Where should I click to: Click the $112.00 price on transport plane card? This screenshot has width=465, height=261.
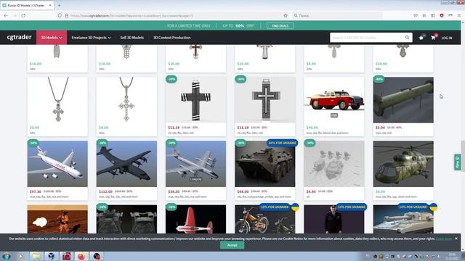tap(105, 191)
